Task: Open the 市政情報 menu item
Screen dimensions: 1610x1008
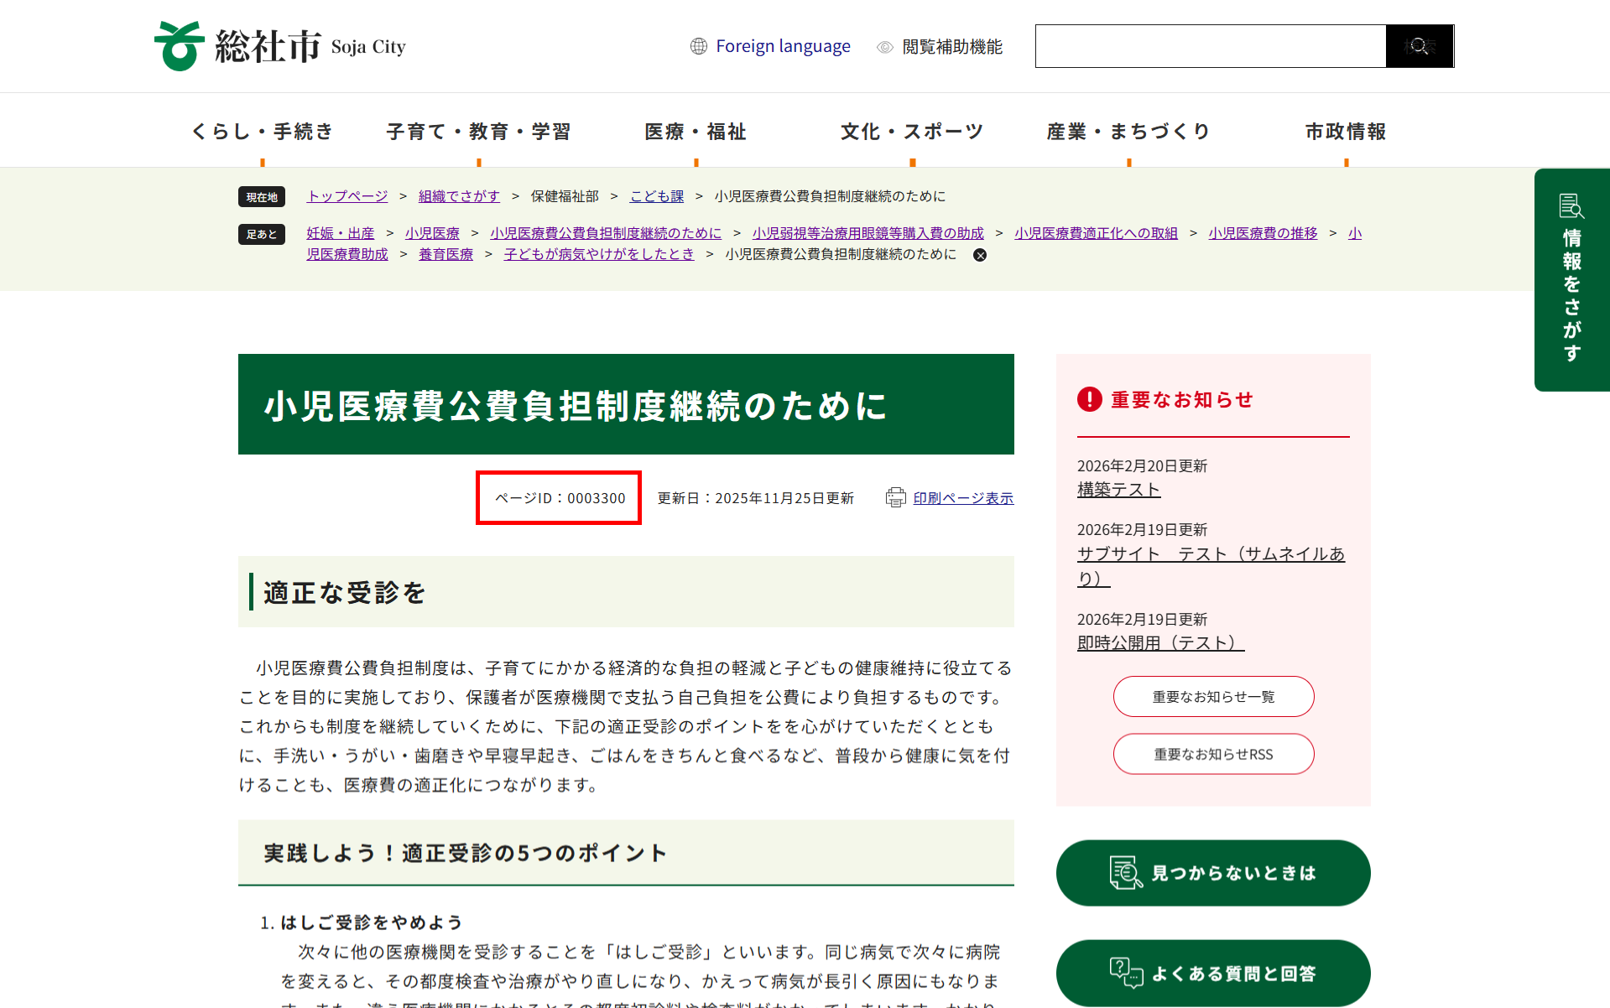Action: [x=1345, y=132]
